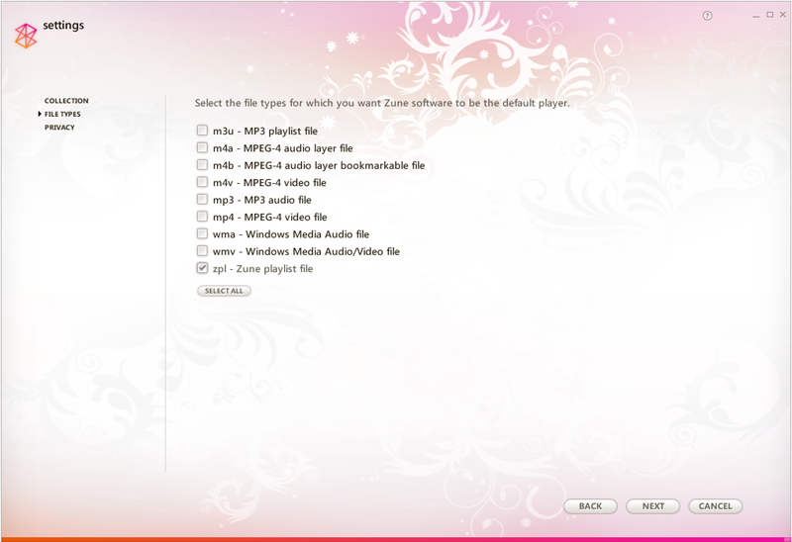Enable m3u MP3 playlist file checkbox
This screenshot has width=792, height=542.
(x=202, y=131)
